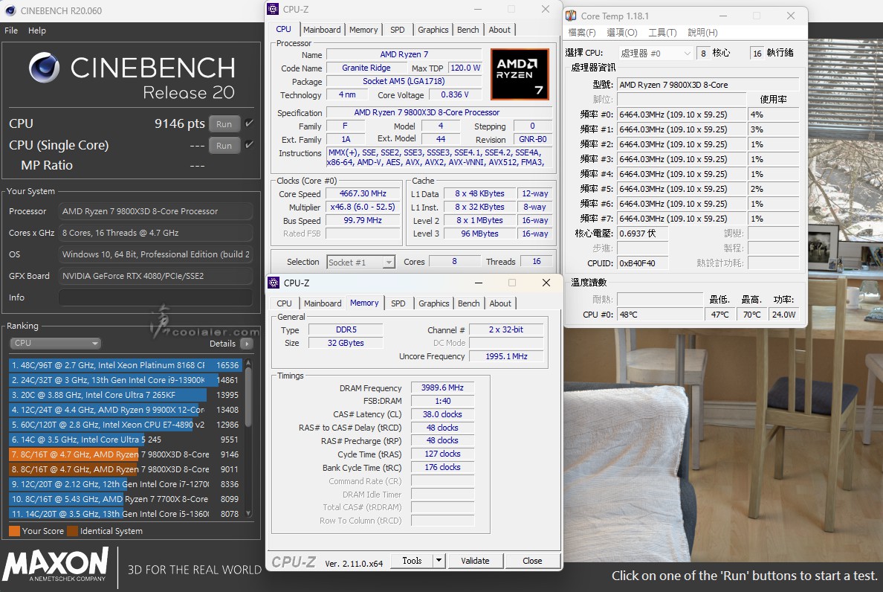
Task: Click the CAS# Latency value 38.0 clocks
Action: pos(443,414)
